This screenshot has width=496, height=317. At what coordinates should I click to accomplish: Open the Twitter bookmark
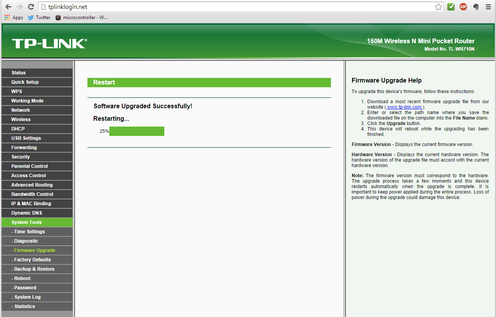point(39,18)
